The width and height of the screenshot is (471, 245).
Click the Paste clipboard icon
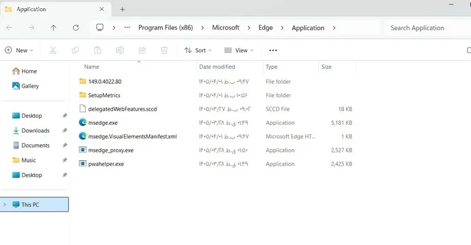click(98, 50)
